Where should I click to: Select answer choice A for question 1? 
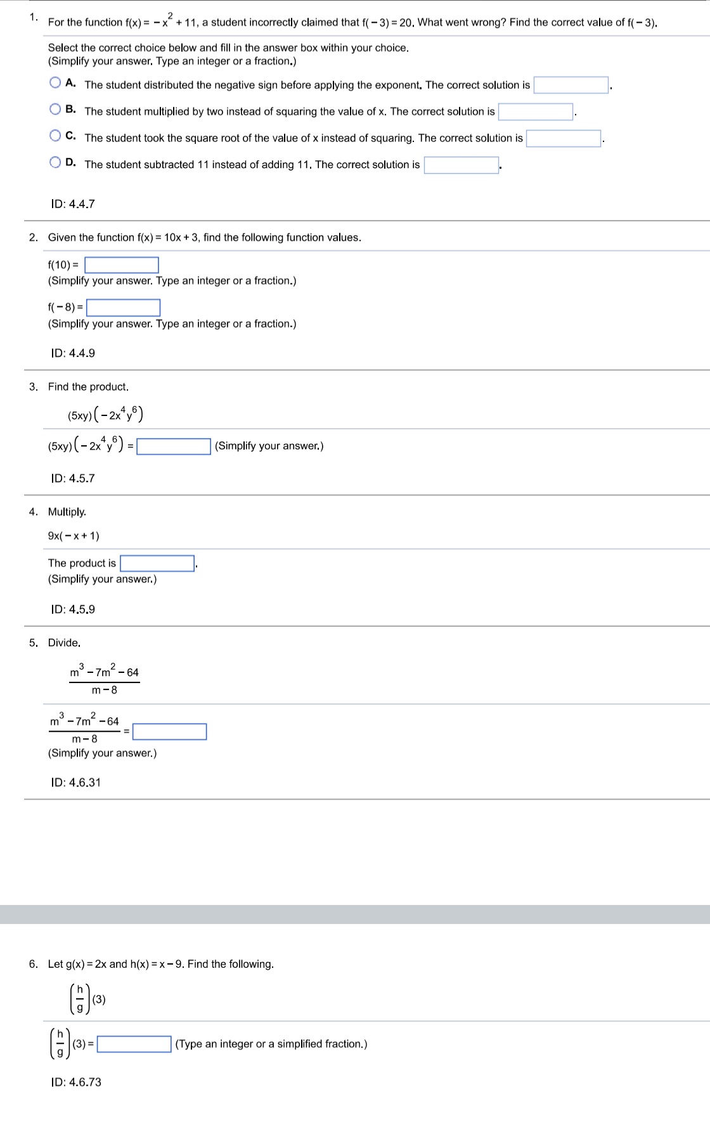(55, 81)
